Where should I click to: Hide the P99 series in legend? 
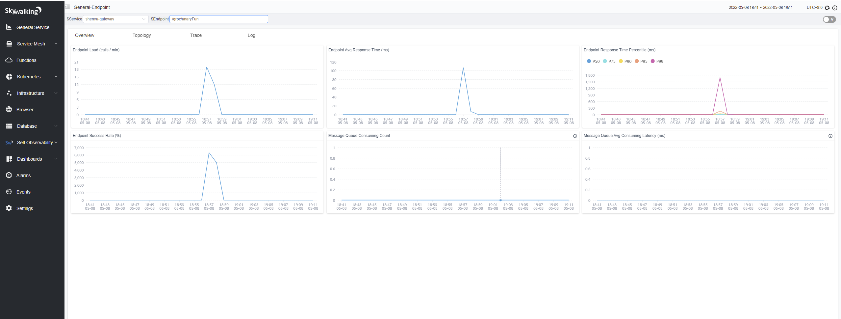pos(657,61)
